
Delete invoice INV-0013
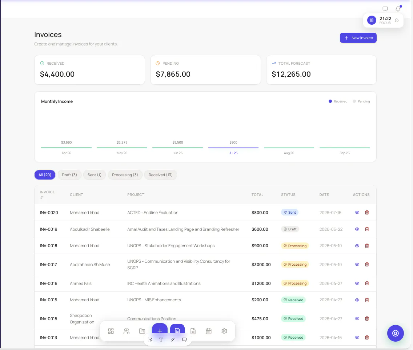click(366, 337)
